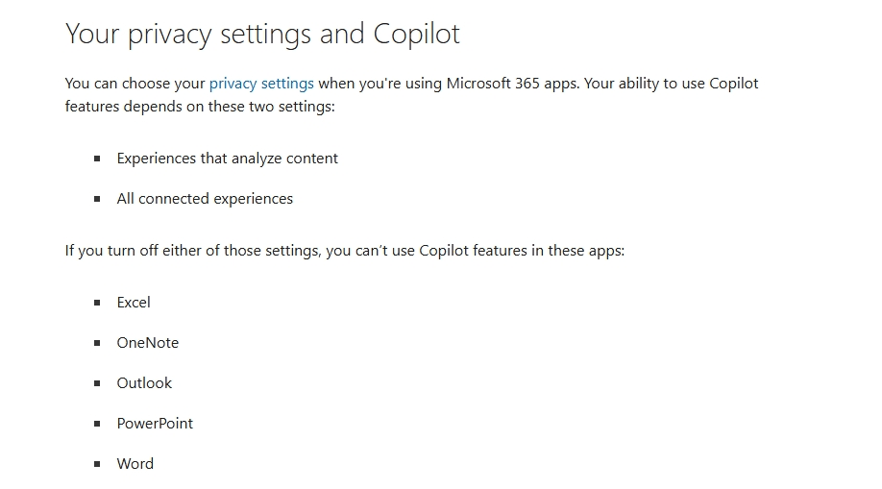This screenshot has width=882, height=489.
Task: Click the "You can choose your" paragraph start
Action: (135, 84)
